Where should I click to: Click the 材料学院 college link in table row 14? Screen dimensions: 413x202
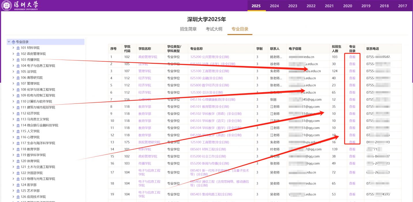145,149
